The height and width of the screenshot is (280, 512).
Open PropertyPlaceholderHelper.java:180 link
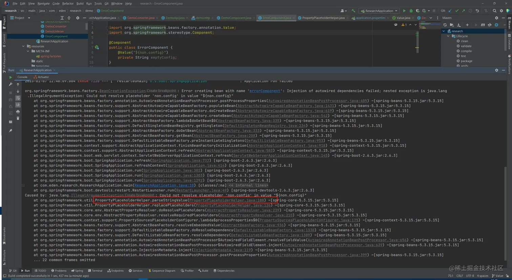(227, 200)
